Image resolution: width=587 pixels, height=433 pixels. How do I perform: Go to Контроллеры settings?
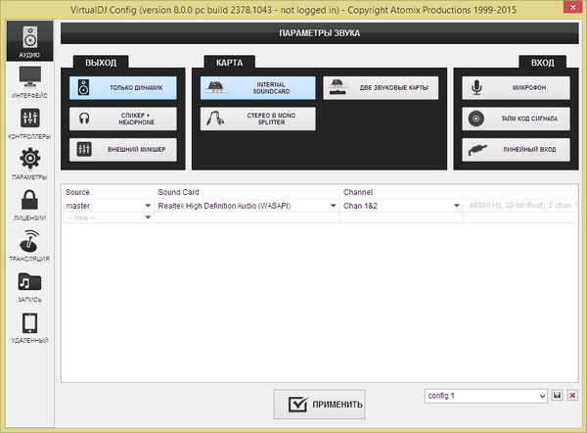[28, 122]
